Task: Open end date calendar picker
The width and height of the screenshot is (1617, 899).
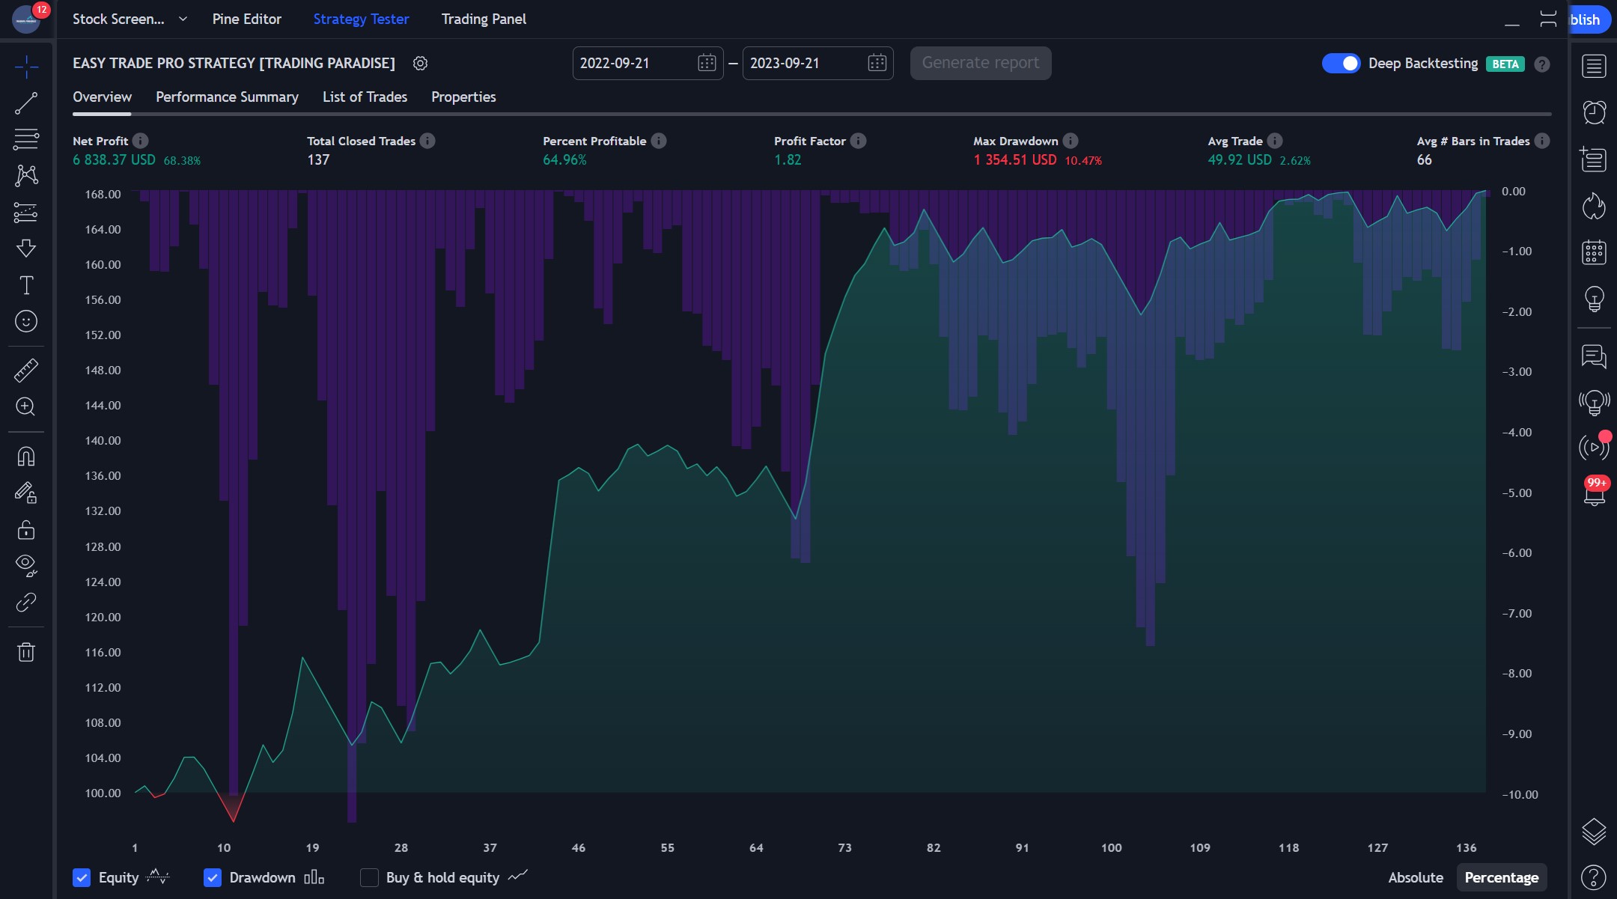Action: (x=877, y=64)
